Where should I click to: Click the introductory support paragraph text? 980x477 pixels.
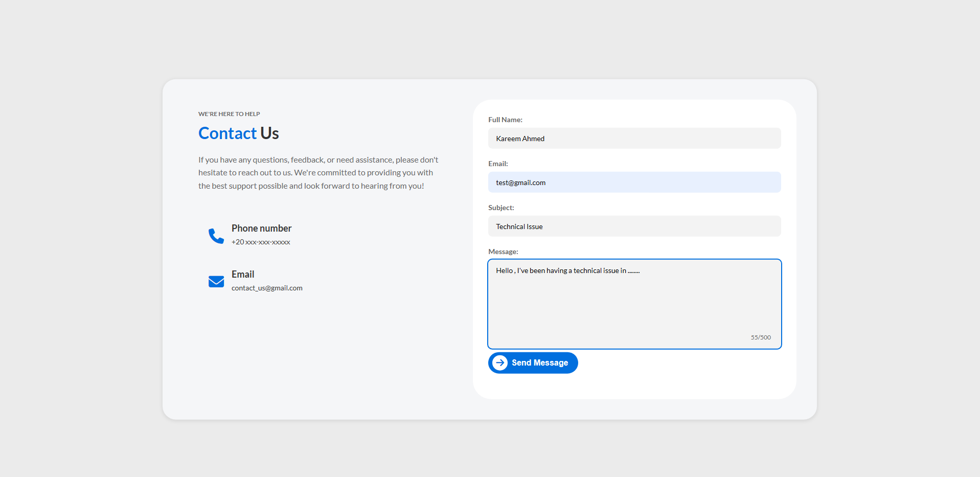(318, 172)
